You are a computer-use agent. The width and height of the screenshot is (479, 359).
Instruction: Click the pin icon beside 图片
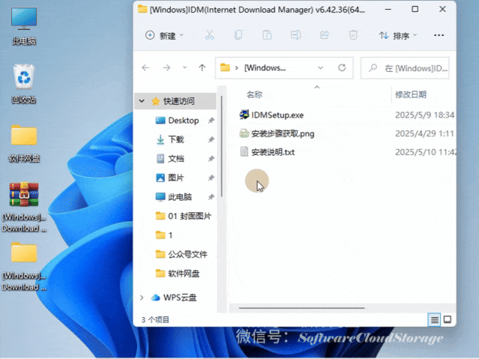coord(211,178)
